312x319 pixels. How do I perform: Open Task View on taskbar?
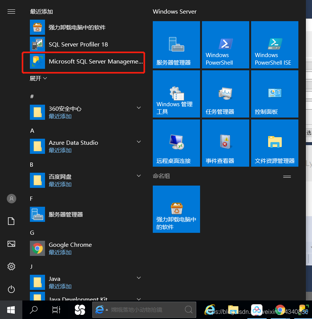[x=56, y=310]
